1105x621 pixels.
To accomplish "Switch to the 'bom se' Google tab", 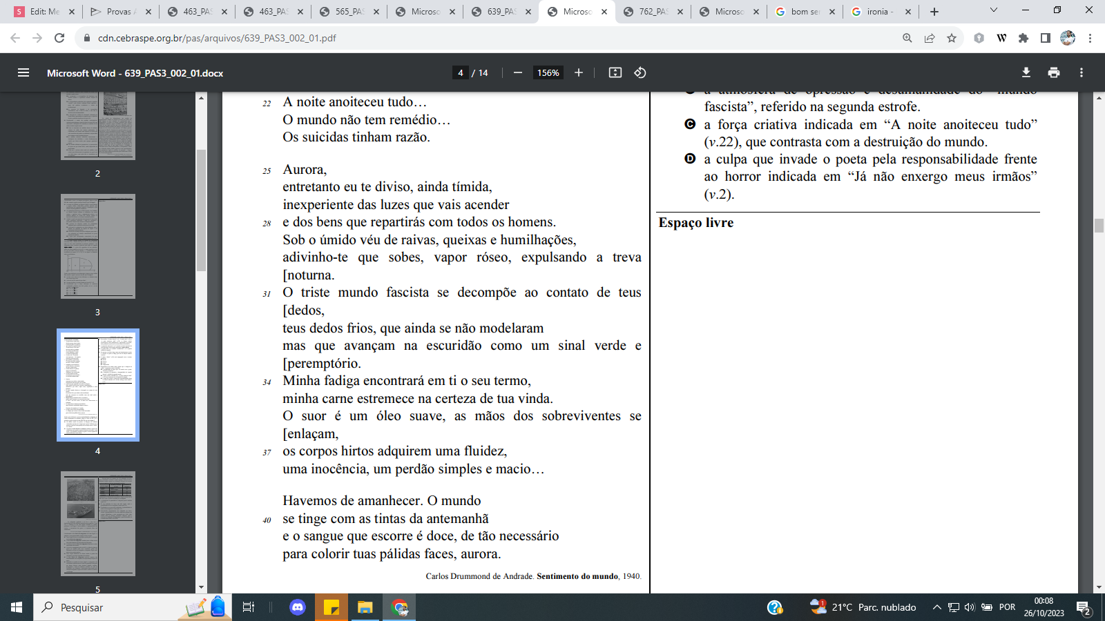I will click(805, 12).
